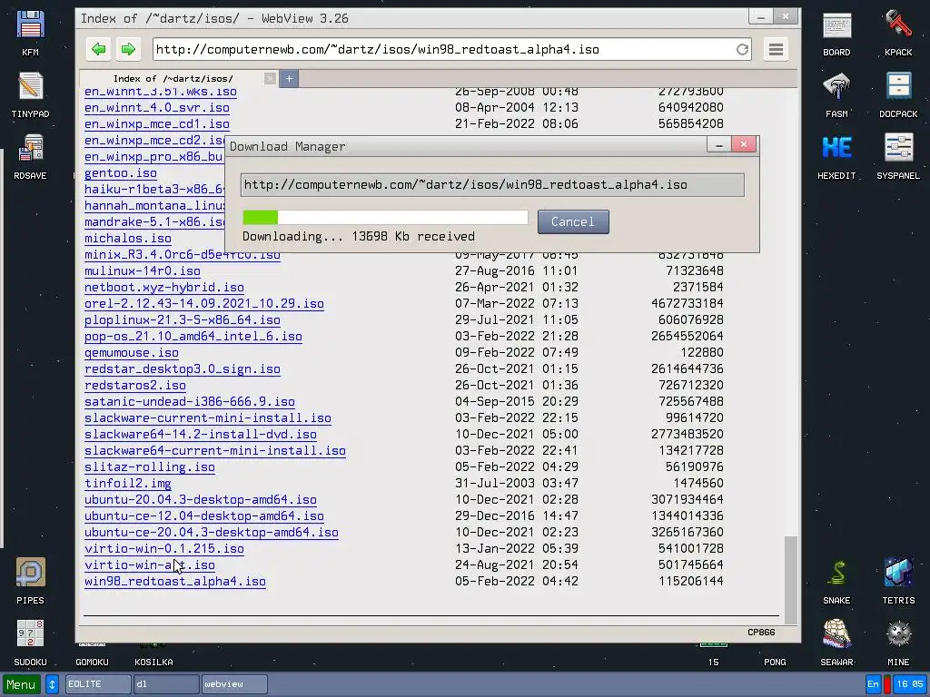
Task: Open the mulinux-14r0.iso link
Action: click(143, 270)
